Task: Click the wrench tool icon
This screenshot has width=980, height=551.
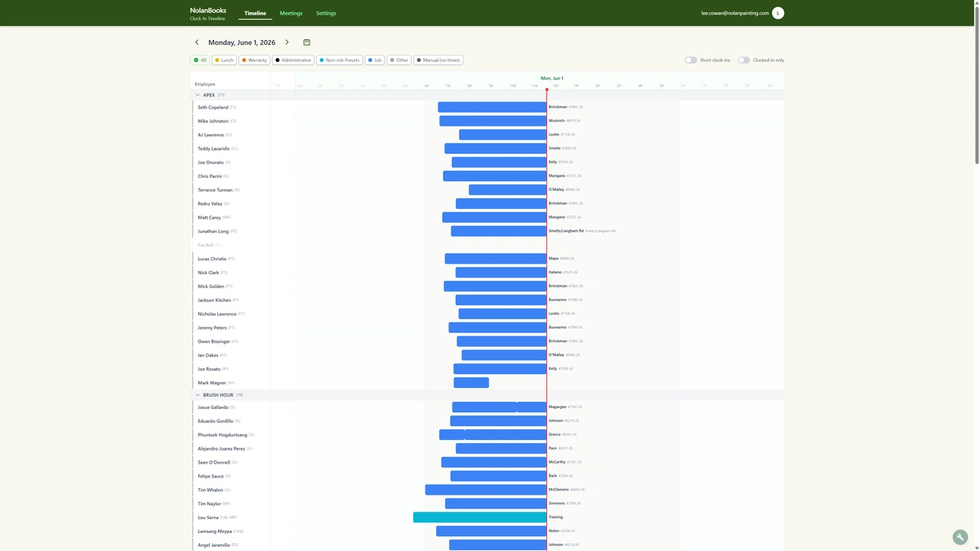Action: (x=960, y=536)
